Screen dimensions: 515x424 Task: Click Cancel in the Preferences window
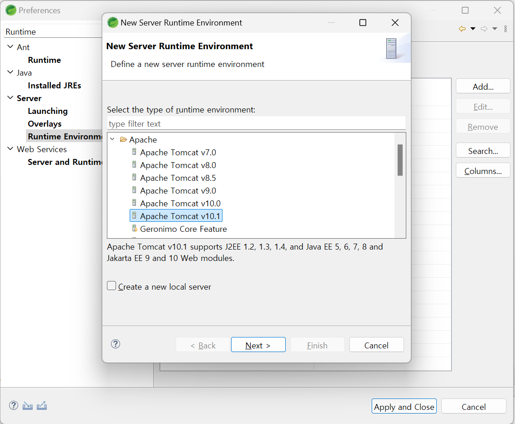click(474, 407)
